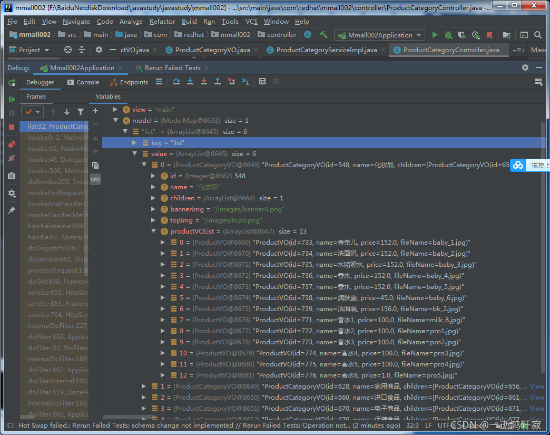Click View link for ProductCategoryVO id=670
This screenshot has height=435, width=550.
[537, 408]
